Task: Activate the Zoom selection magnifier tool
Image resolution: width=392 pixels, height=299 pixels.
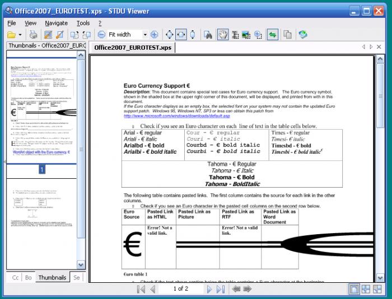Action: (x=258, y=35)
